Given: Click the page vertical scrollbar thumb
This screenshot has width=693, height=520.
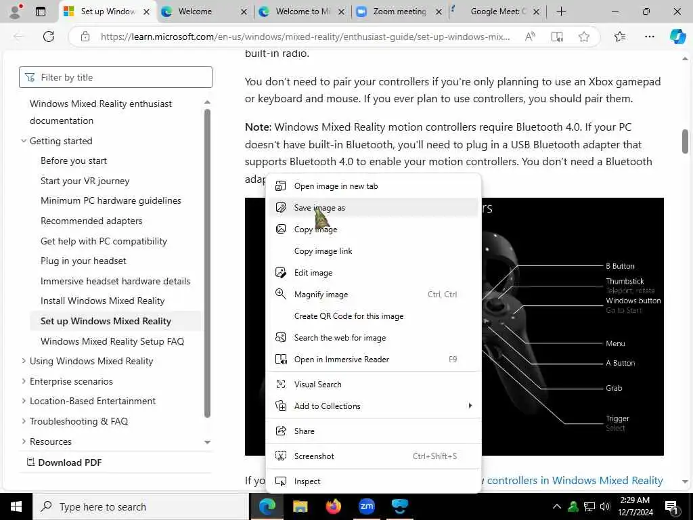Looking at the screenshot, I should [685, 142].
